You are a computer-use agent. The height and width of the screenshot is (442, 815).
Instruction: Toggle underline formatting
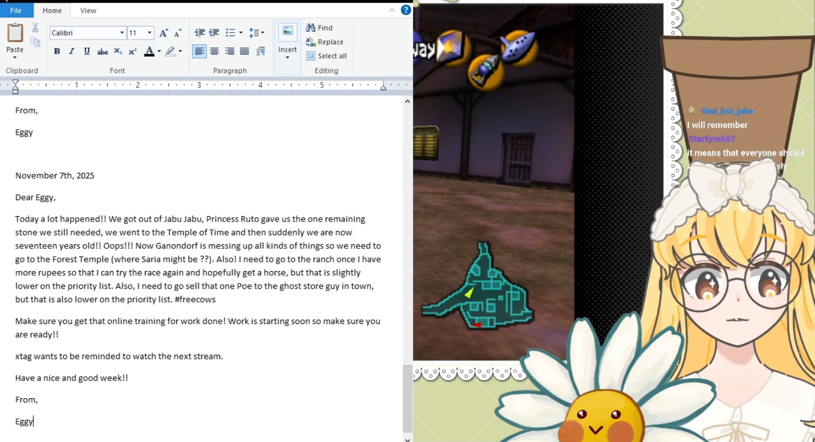pyautogui.click(x=87, y=51)
